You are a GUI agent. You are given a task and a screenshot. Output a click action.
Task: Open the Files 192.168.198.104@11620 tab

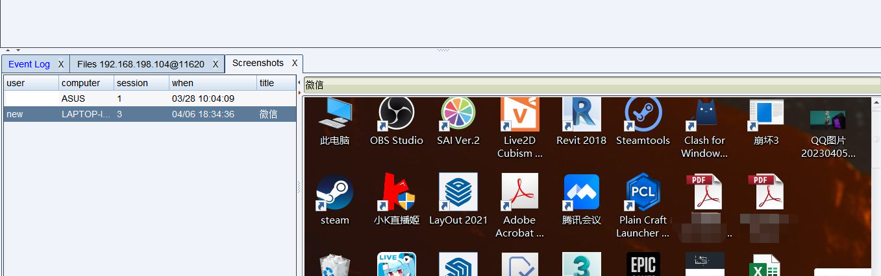tap(141, 64)
